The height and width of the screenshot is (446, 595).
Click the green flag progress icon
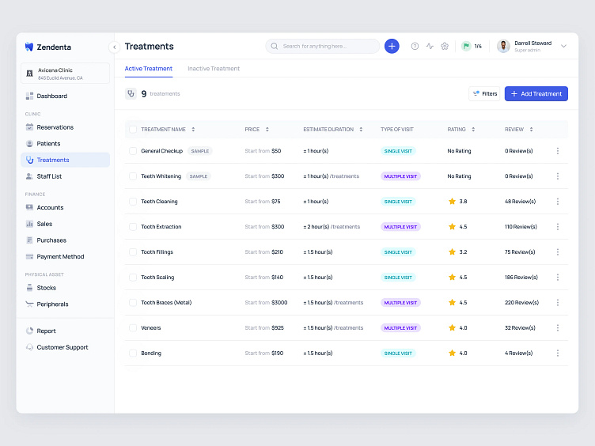[466, 46]
